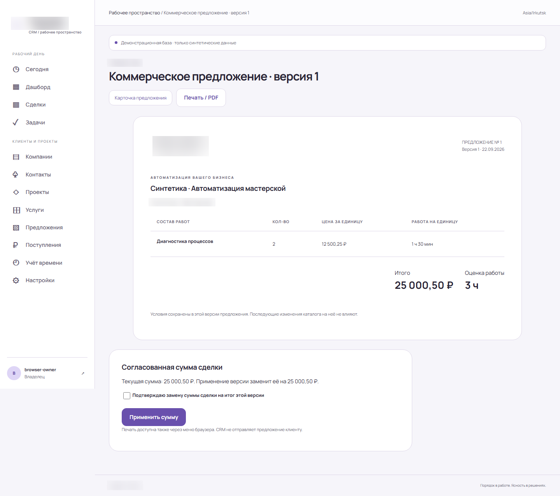Click the Диагностика процессов row title
560x496 pixels.
coord(185,241)
